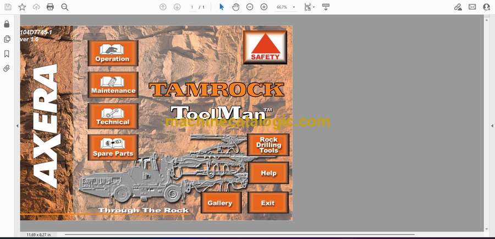Click the ToolMan title text
The image size is (495, 239).
(222, 112)
